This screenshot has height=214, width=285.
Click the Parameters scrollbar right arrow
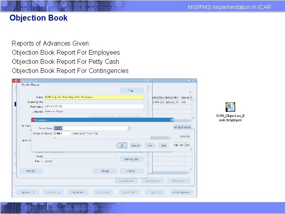coord(170,138)
